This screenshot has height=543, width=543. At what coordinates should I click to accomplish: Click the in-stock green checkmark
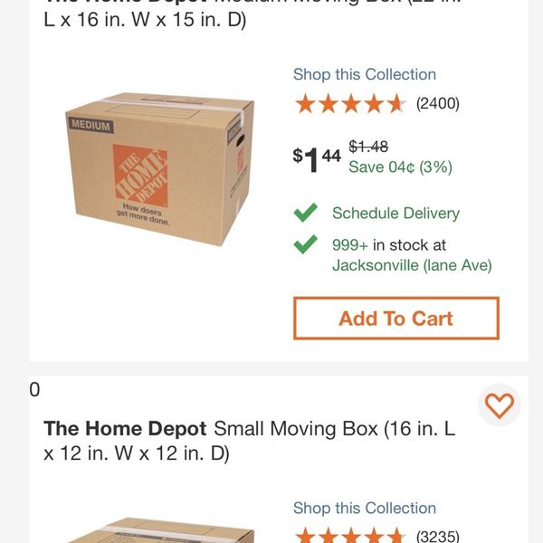pyautogui.click(x=306, y=244)
